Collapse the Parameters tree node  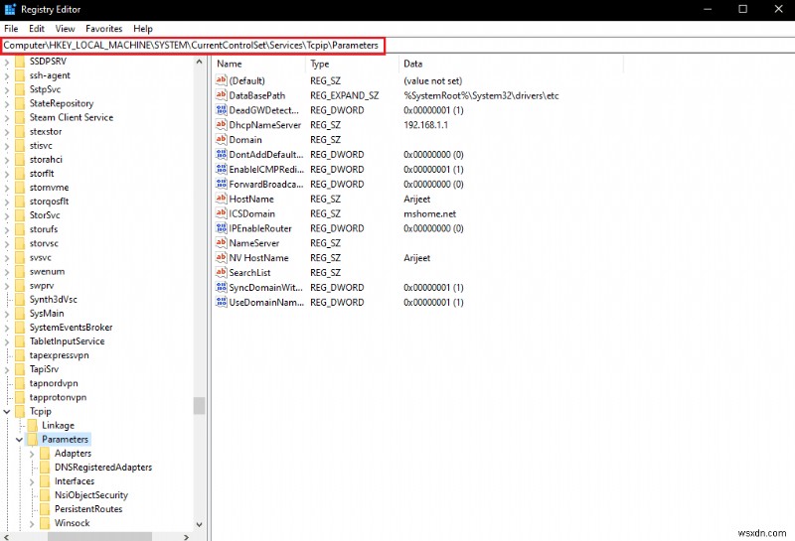point(19,439)
